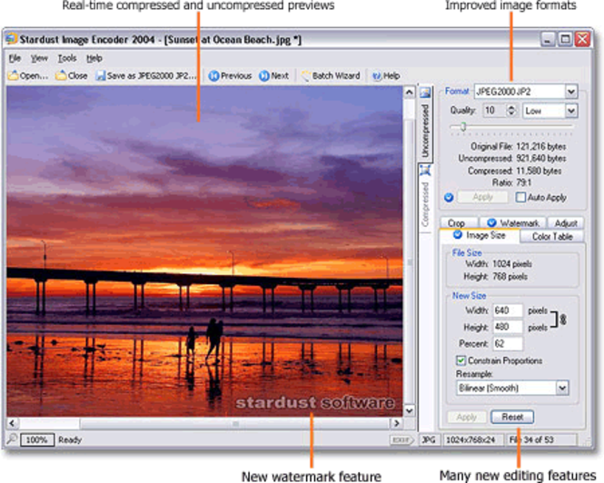Click the Quality slider handle

coord(463,127)
